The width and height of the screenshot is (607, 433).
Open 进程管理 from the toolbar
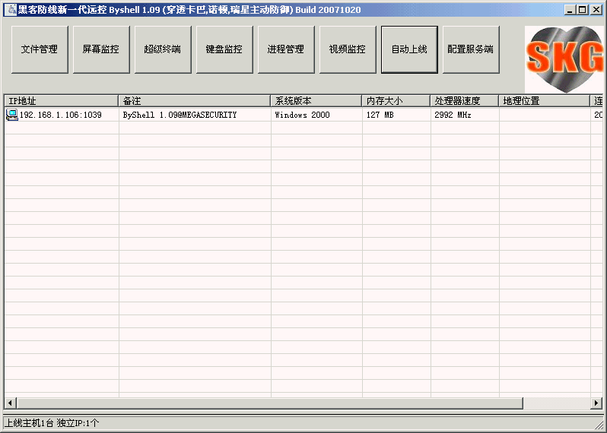click(x=286, y=49)
